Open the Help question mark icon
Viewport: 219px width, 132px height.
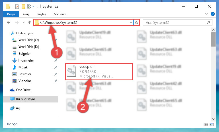(x=212, y=14)
